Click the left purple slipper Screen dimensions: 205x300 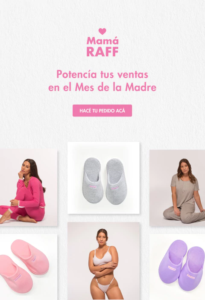point(173,261)
